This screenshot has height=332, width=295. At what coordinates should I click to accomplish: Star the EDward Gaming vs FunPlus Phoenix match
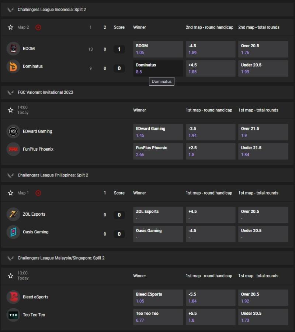10,110
